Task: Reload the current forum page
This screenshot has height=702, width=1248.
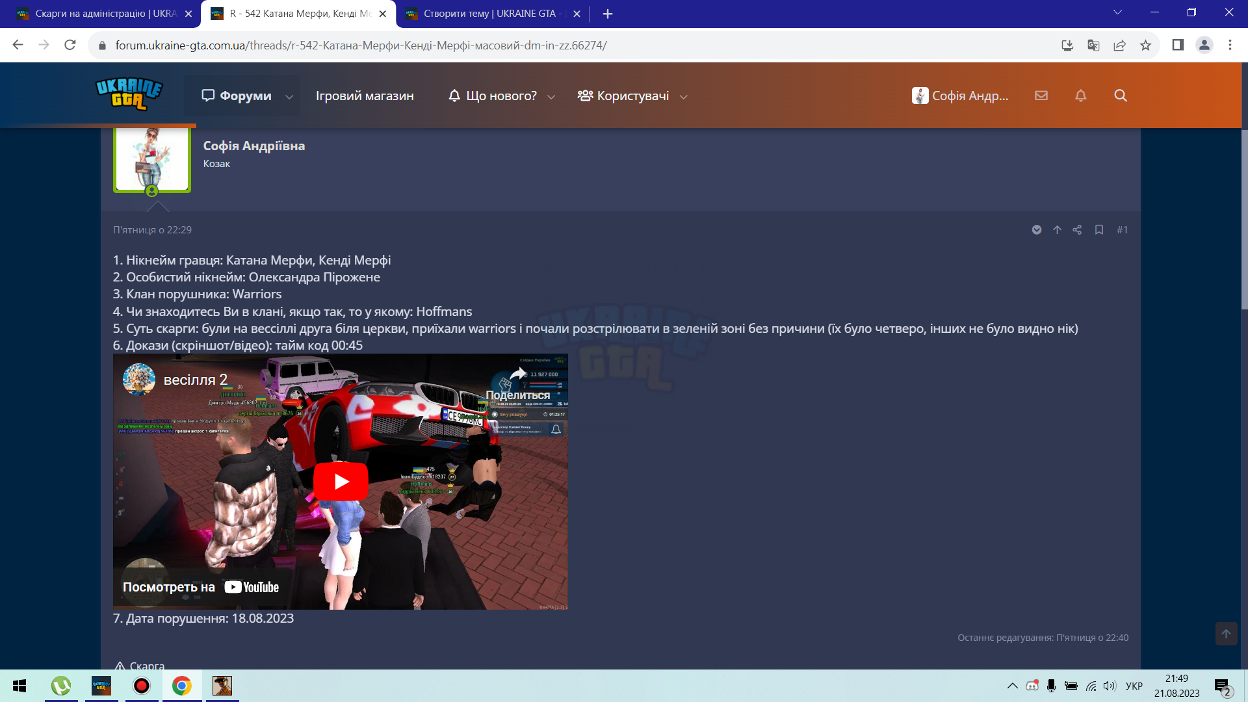Action: pyautogui.click(x=70, y=45)
